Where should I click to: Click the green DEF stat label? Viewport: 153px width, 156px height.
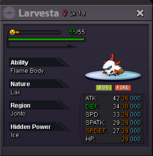click(92, 107)
